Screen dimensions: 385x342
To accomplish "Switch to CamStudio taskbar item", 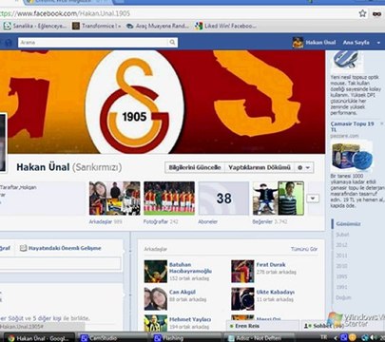I will (113, 338).
